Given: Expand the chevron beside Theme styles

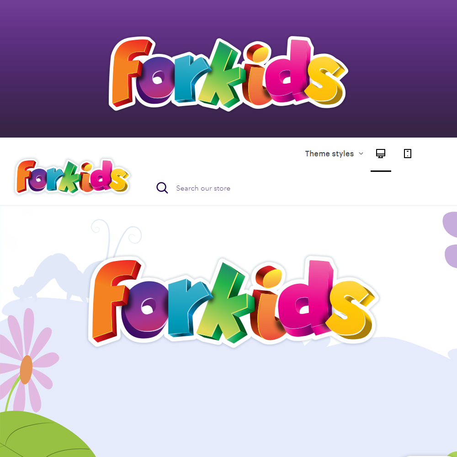Looking at the screenshot, I should (x=361, y=154).
